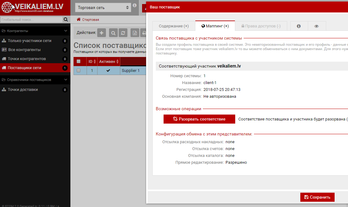Toggle the select-all checkbox in table header
The image size is (348, 207).
(x=79, y=61)
